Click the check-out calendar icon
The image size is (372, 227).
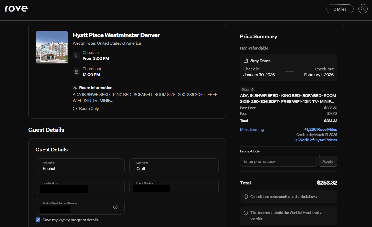point(76,71)
